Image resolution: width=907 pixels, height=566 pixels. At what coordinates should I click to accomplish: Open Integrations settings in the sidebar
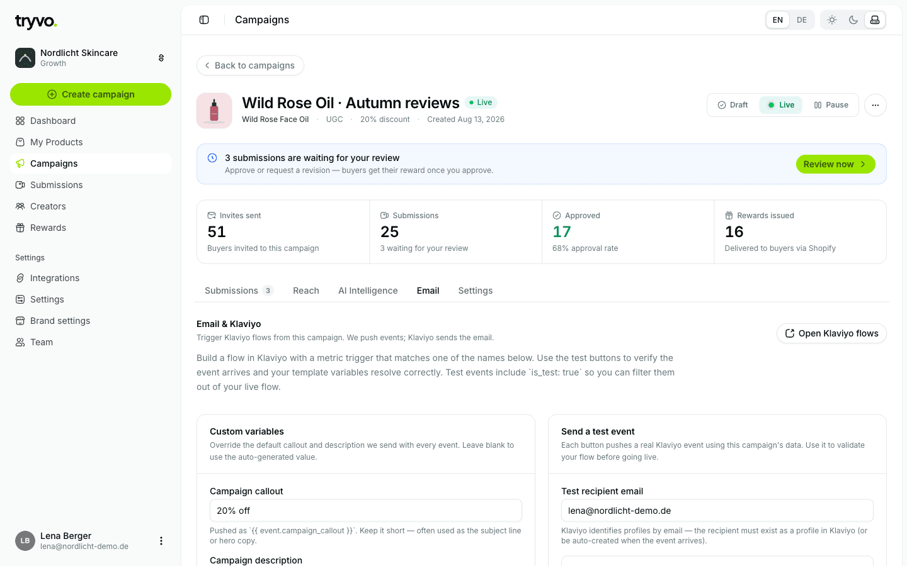coord(91,278)
